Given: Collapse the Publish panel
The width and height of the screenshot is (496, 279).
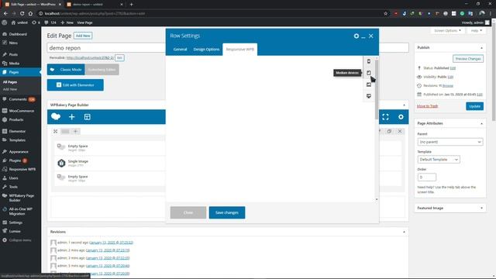Looking at the screenshot, I should [481, 48].
